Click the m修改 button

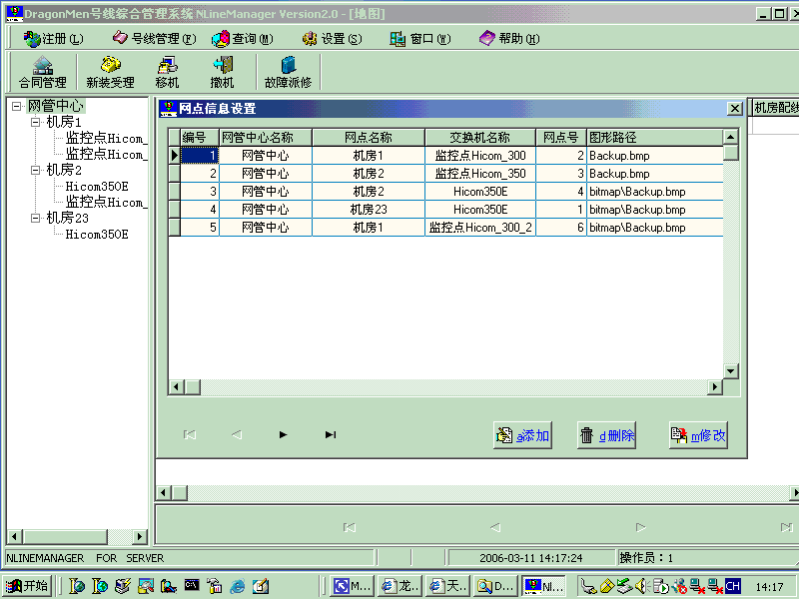(x=698, y=435)
